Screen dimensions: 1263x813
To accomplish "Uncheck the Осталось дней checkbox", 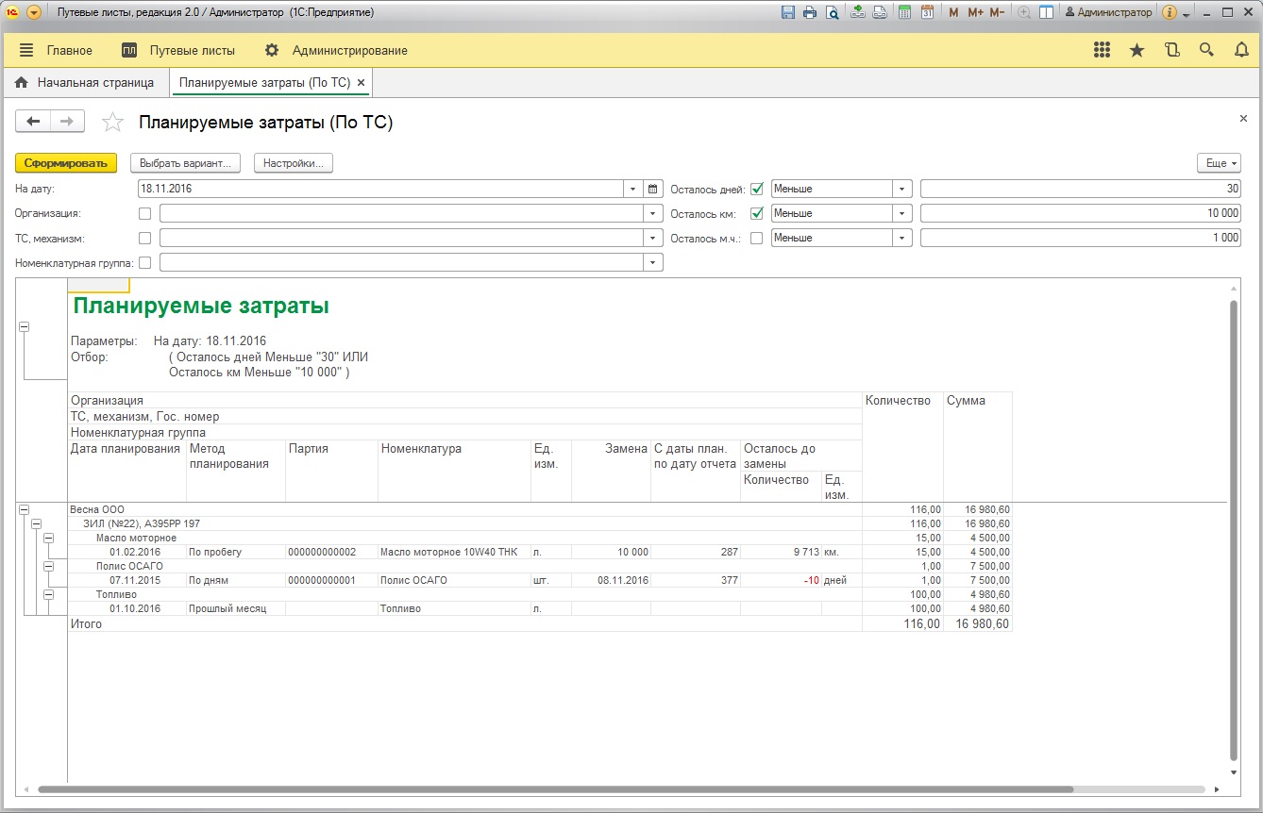I will (756, 189).
